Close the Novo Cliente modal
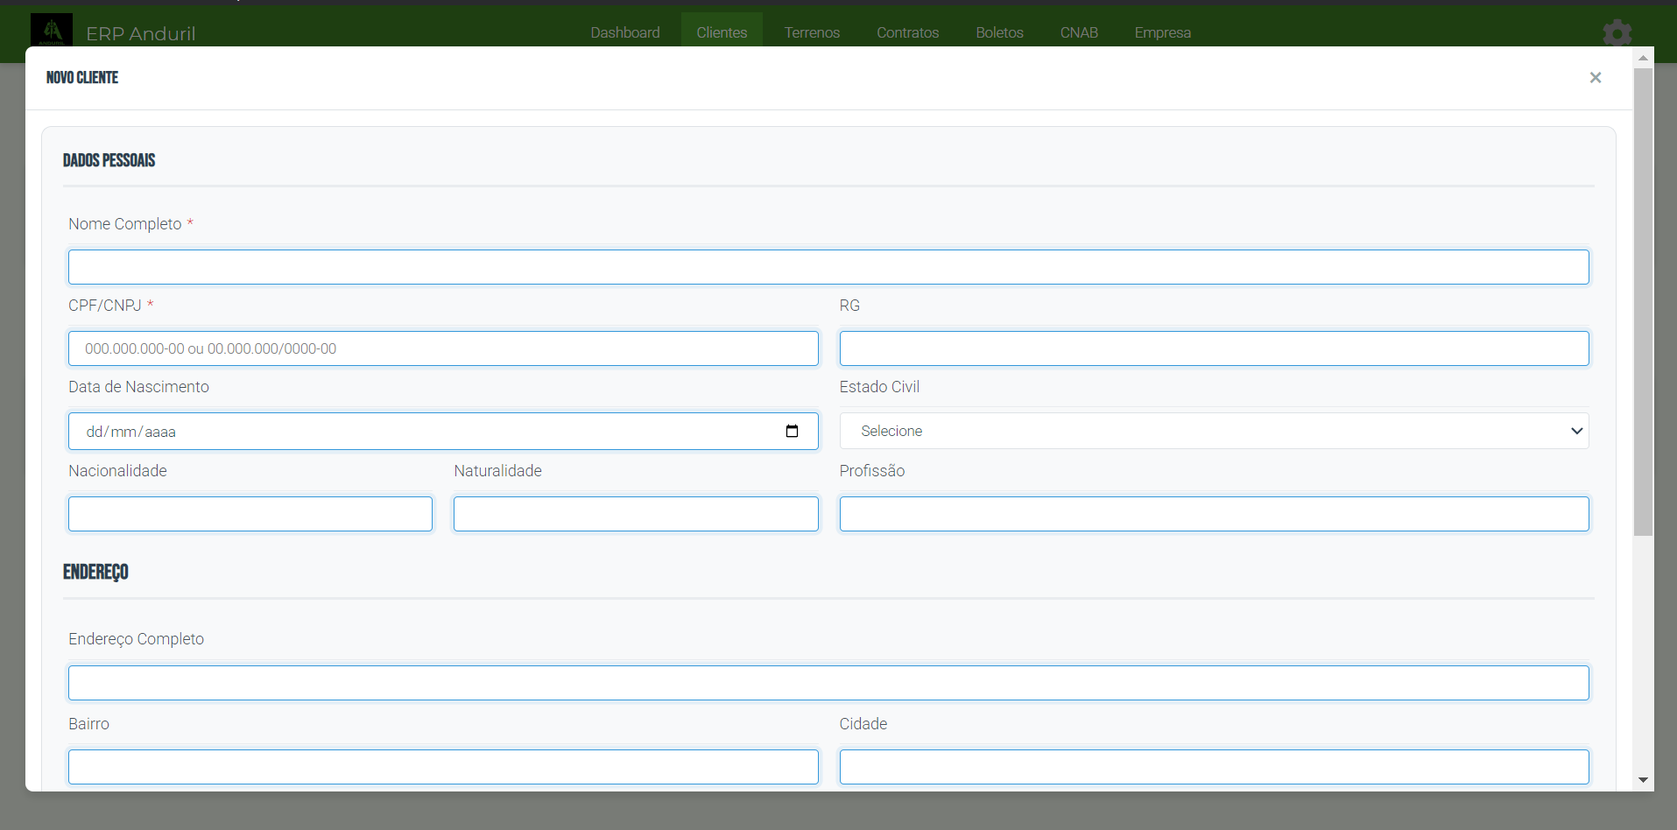Viewport: 1677px width, 830px height. click(x=1595, y=78)
